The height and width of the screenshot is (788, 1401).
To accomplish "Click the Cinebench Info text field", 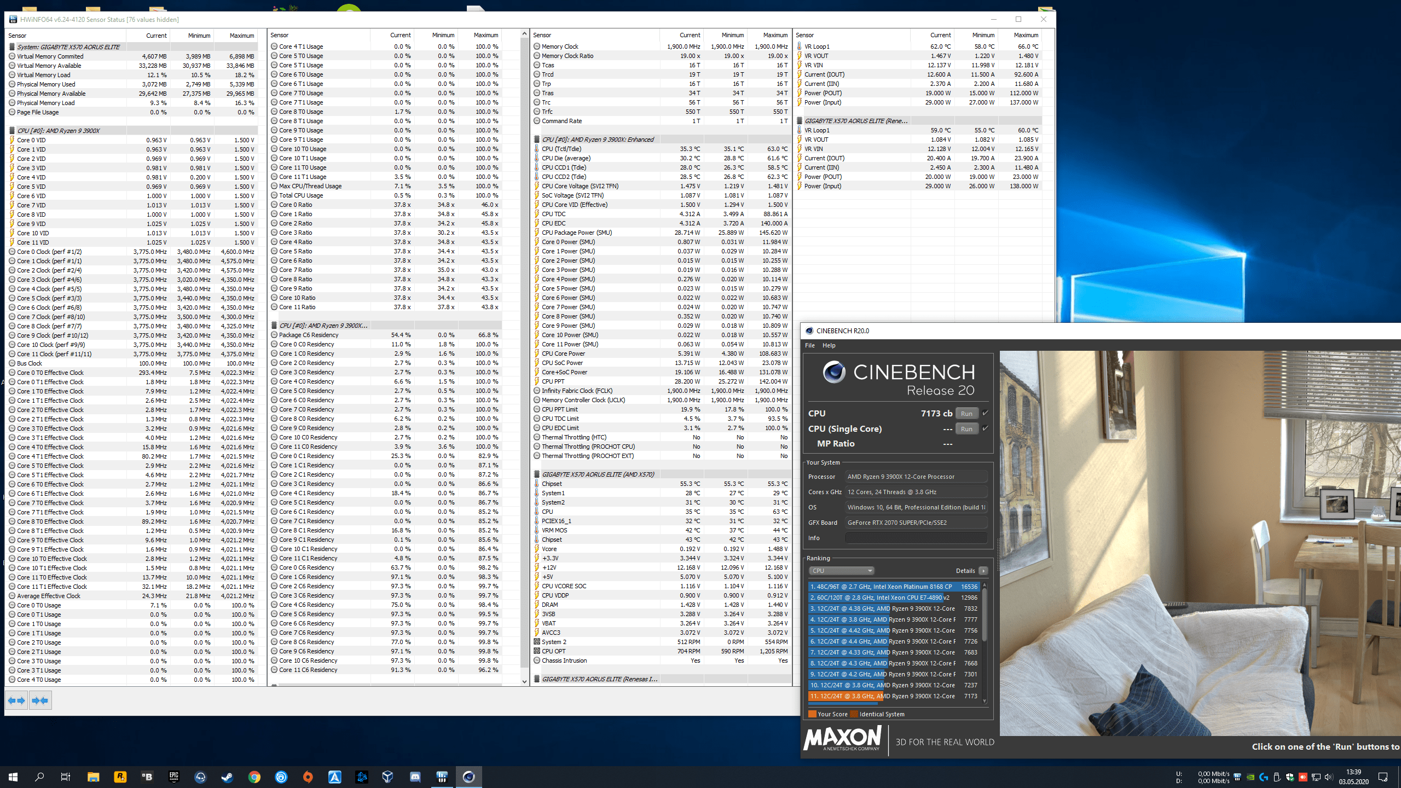I will (916, 538).
